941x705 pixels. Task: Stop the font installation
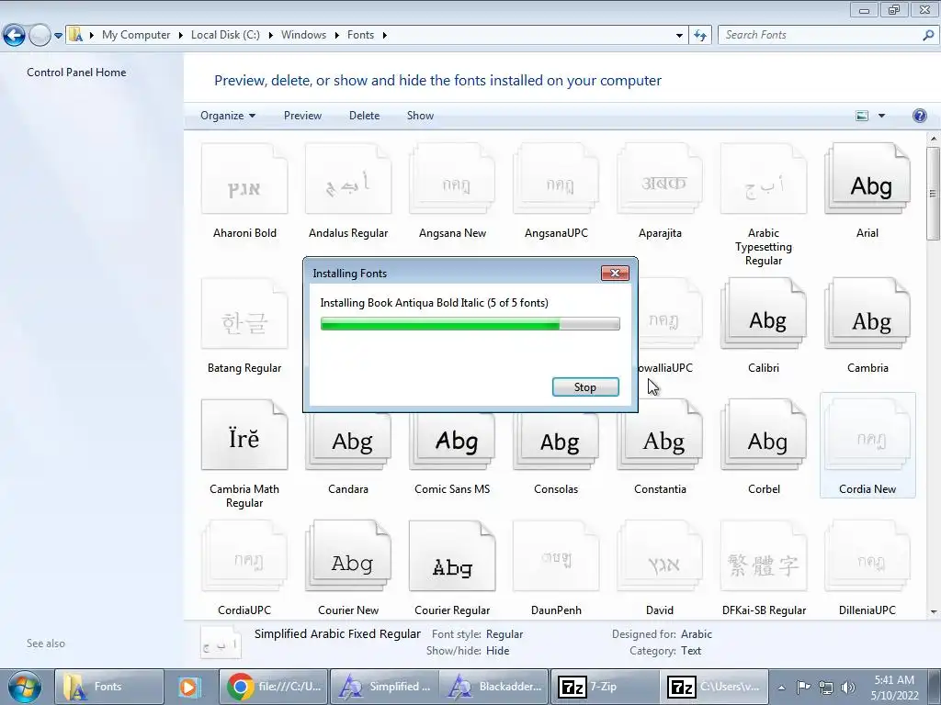coord(585,387)
